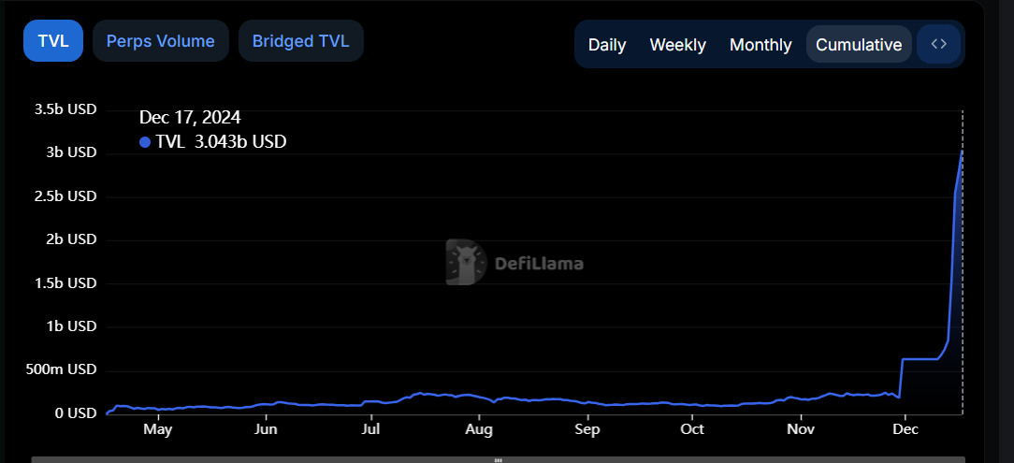Image resolution: width=1014 pixels, height=463 pixels.
Task: Switch chart to Daily grouping
Action: pos(606,45)
